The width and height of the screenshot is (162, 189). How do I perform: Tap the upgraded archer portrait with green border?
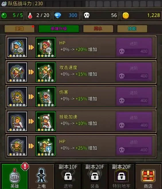[x=46, y=72]
